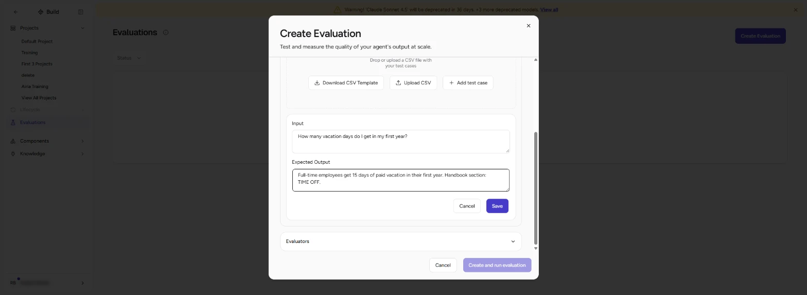Click Add test case button

coord(468,83)
